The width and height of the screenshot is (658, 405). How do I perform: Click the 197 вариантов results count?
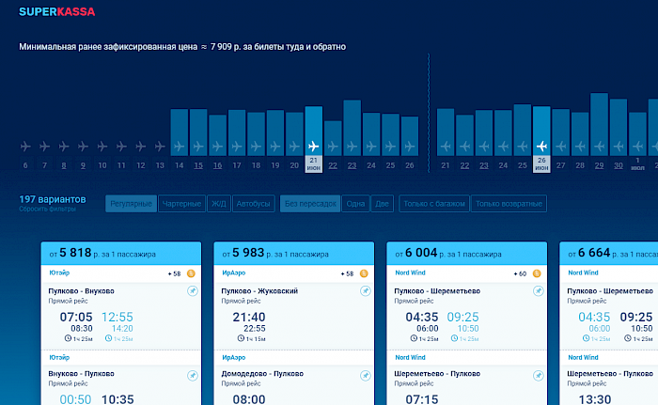pos(53,199)
